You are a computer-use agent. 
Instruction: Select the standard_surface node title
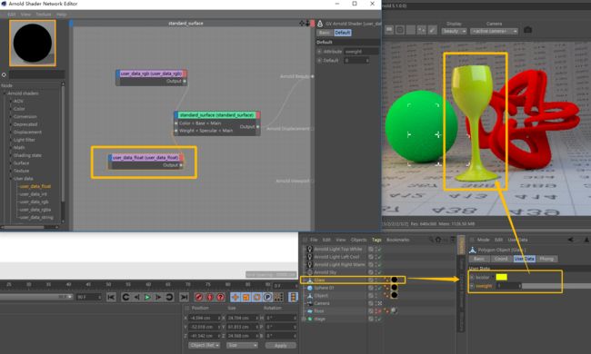[216, 114]
